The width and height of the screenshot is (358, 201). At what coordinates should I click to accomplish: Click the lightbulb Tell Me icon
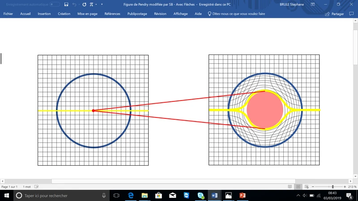[209, 14]
